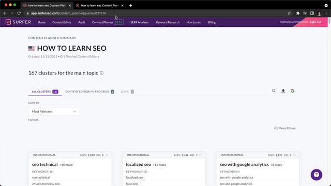Screen dimensions: 331x186
Task: Open the purple help question mark
Action: click(316, 175)
